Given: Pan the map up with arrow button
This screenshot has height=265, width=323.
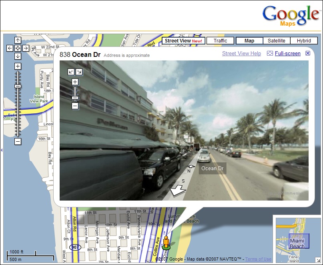Looking at the screenshot, I should (x=18, y=40).
